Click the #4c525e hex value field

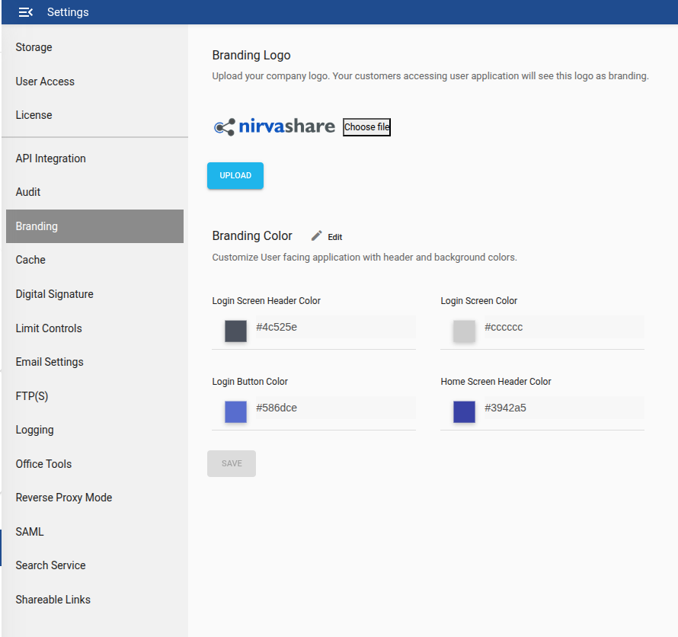[334, 327]
